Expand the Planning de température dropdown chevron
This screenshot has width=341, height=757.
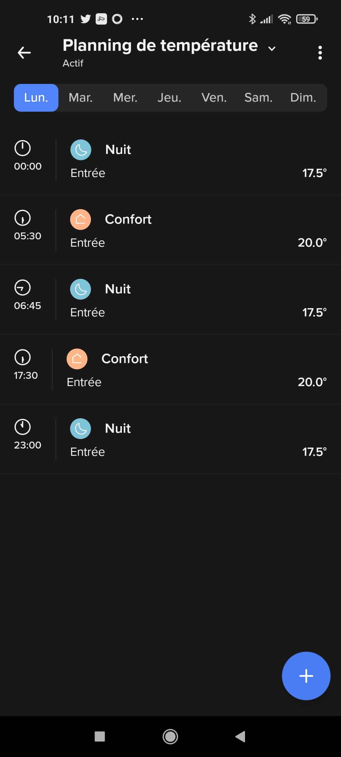pyautogui.click(x=272, y=48)
